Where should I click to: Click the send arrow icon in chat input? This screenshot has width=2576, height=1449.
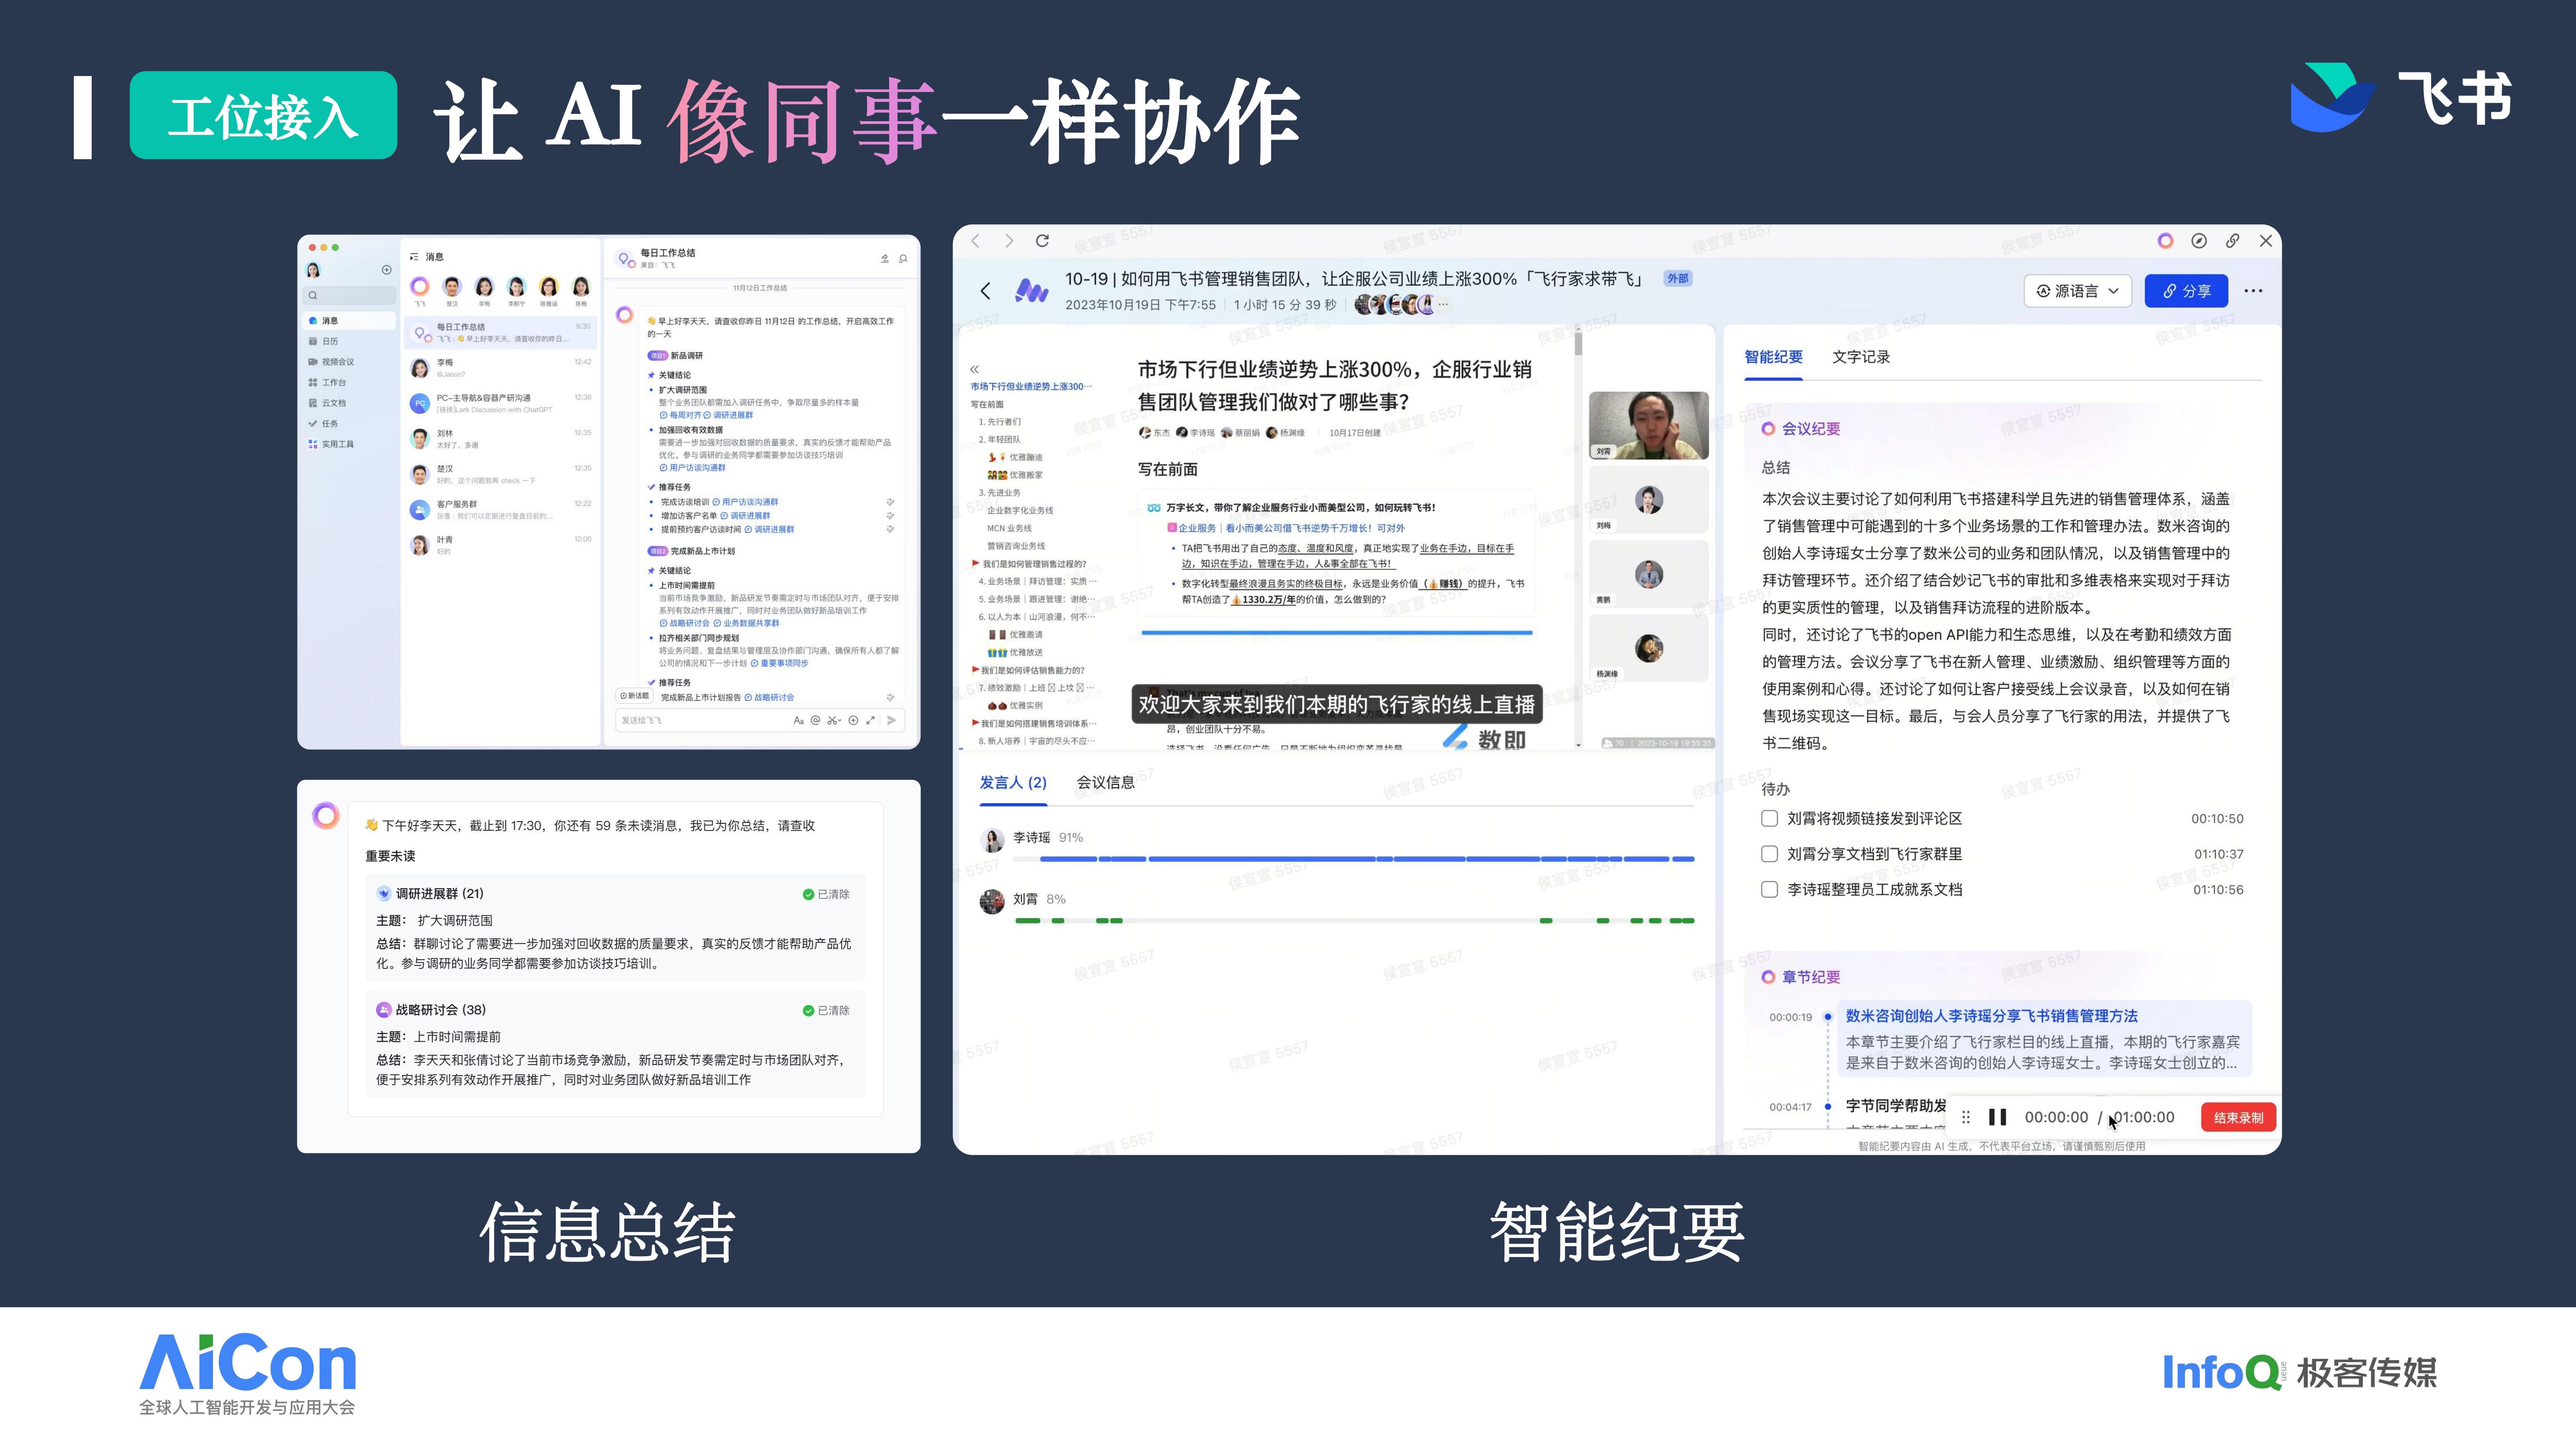[891, 720]
